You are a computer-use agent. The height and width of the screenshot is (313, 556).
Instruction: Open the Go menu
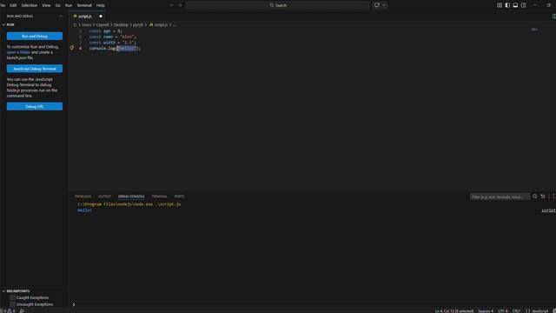point(58,5)
